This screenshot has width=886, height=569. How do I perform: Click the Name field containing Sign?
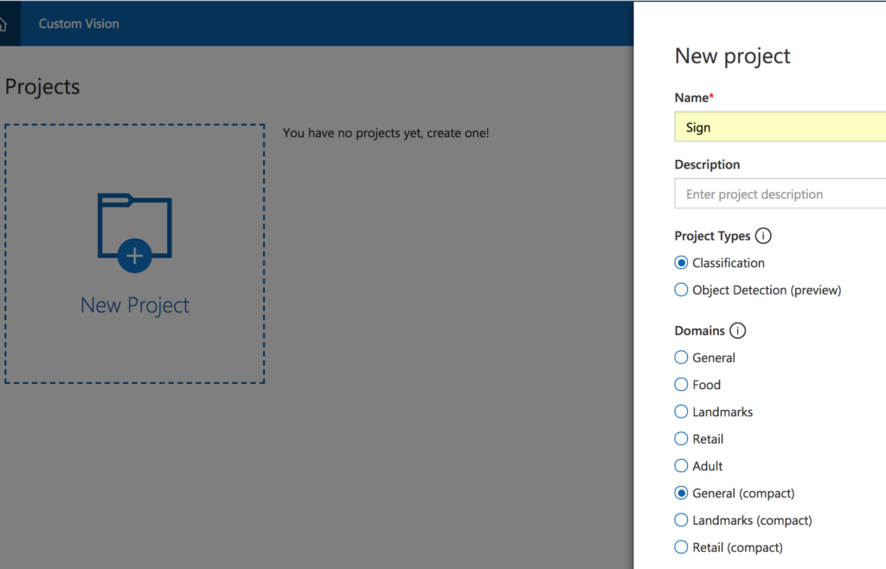[x=780, y=127]
